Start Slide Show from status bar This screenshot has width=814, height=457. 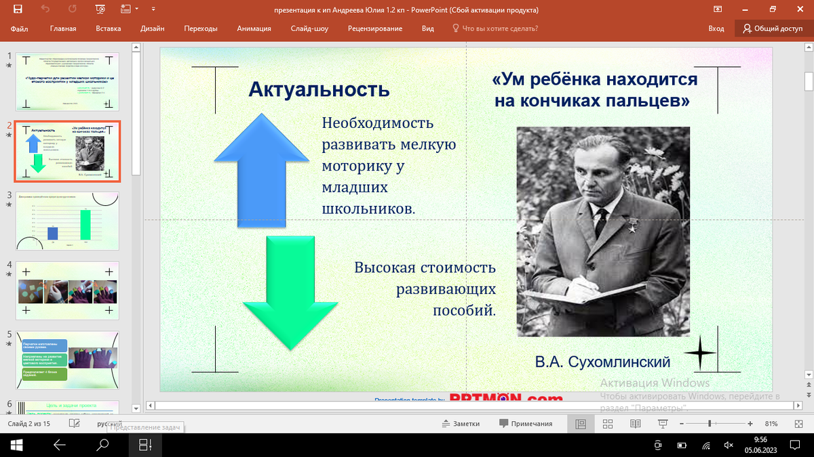pos(662,424)
